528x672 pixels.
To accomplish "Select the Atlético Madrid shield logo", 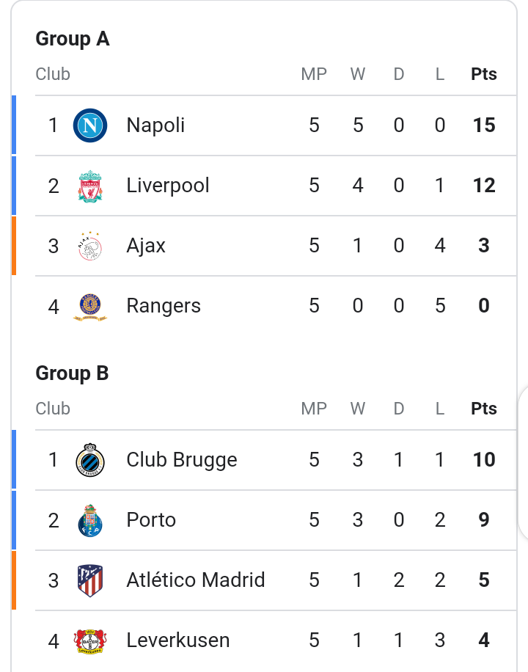I will click(90, 581).
